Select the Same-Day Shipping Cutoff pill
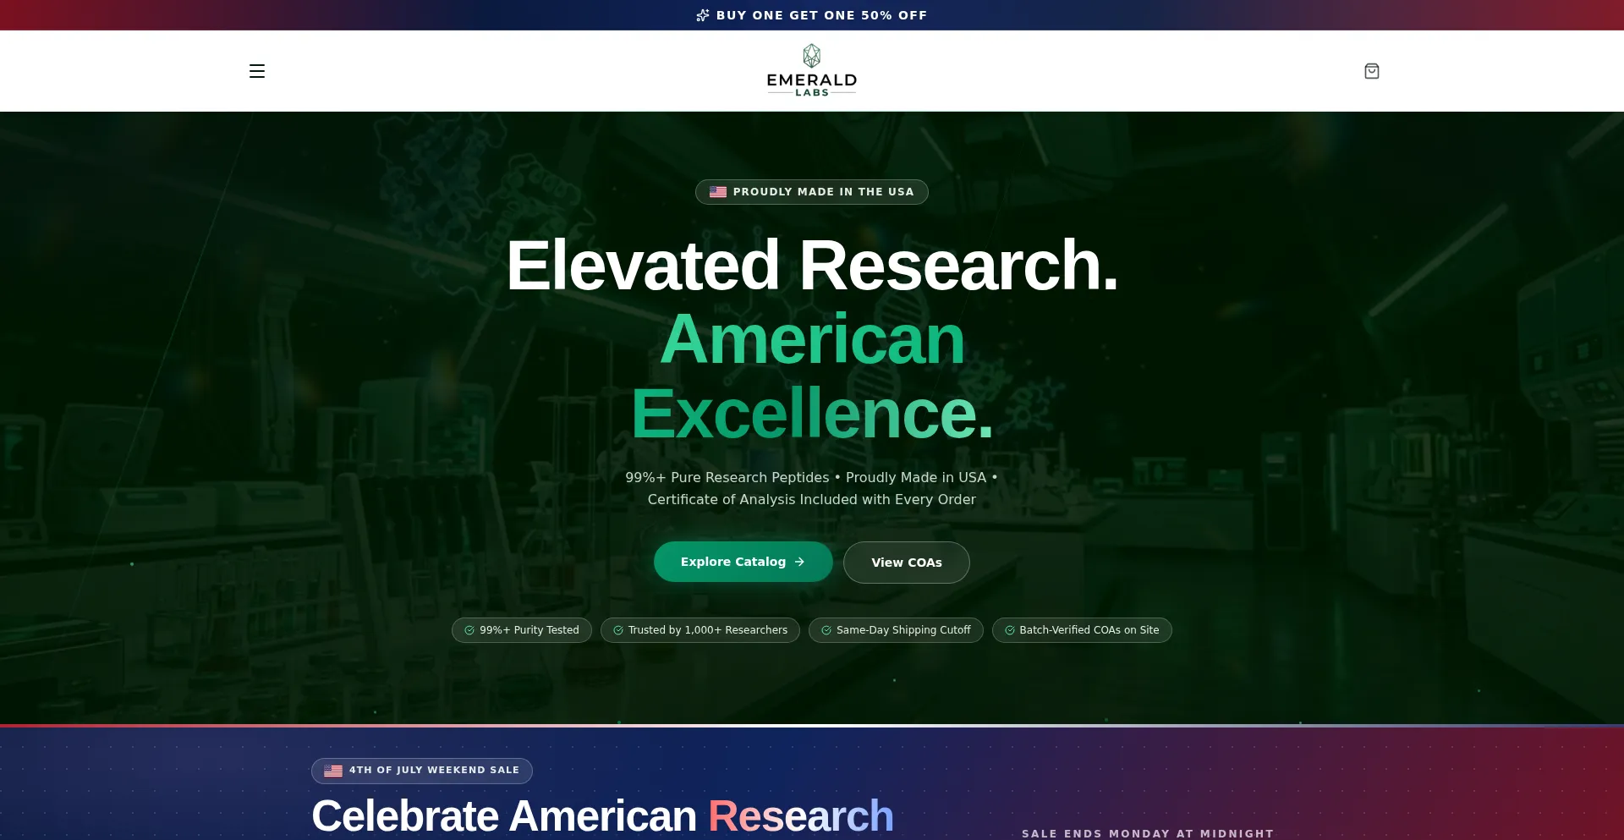Screen dimensions: 1624x840 point(896,630)
